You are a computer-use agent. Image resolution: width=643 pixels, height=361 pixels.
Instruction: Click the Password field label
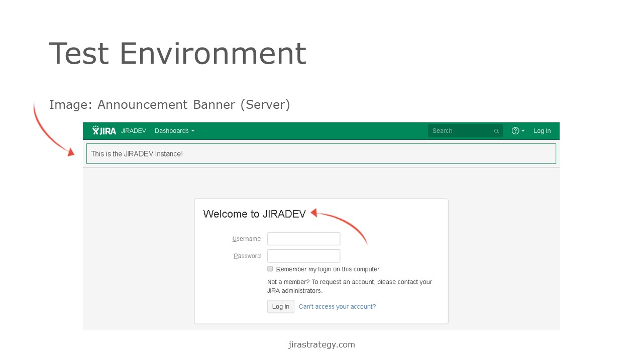(247, 256)
